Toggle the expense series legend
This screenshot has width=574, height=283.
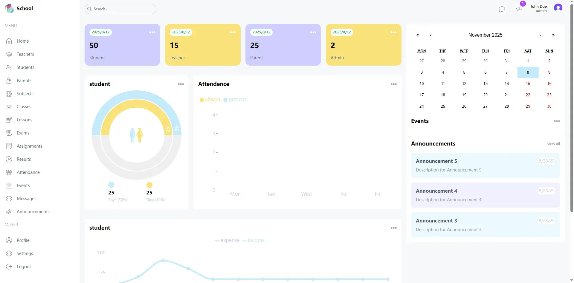227,240
